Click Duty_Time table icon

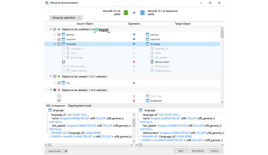tap(147, 96)
